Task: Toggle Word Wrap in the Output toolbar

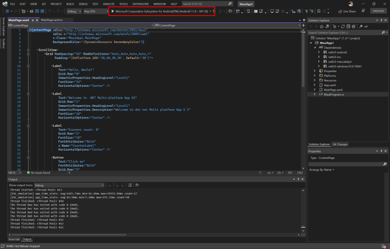Action: coord(137,185)
